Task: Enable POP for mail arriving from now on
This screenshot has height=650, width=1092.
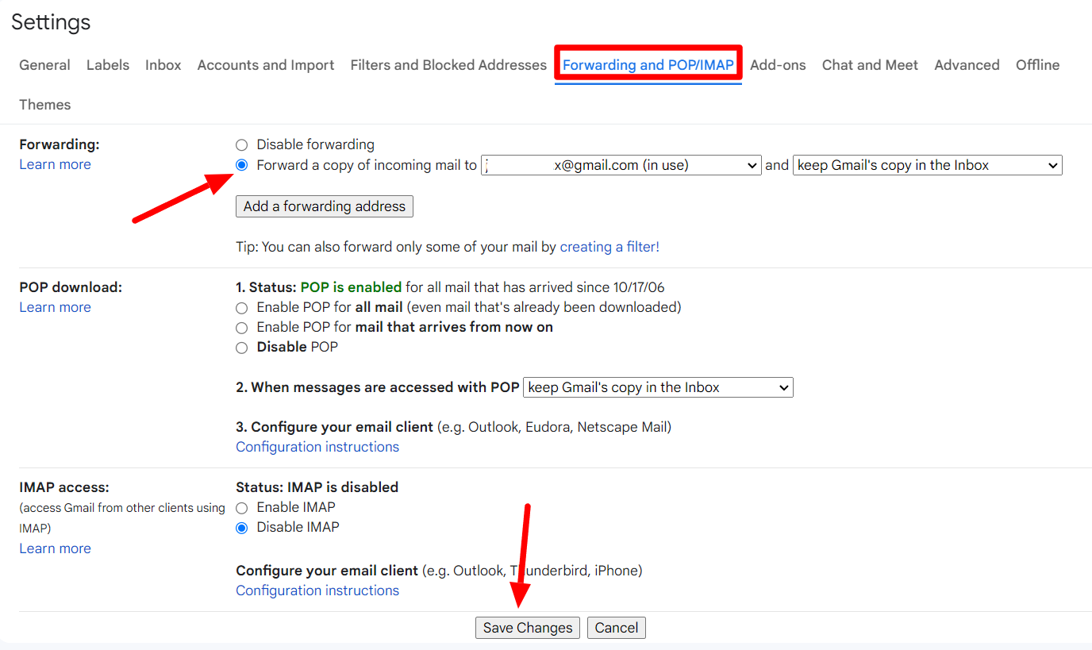Action: (x=242, y=328)
